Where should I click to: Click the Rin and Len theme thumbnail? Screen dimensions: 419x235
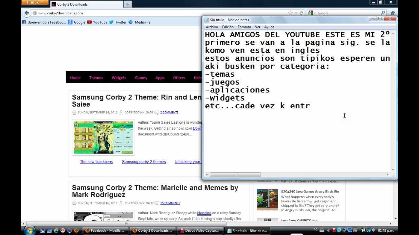[103, 137]
